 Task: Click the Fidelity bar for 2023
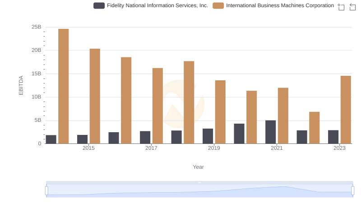tap(333, 137)
